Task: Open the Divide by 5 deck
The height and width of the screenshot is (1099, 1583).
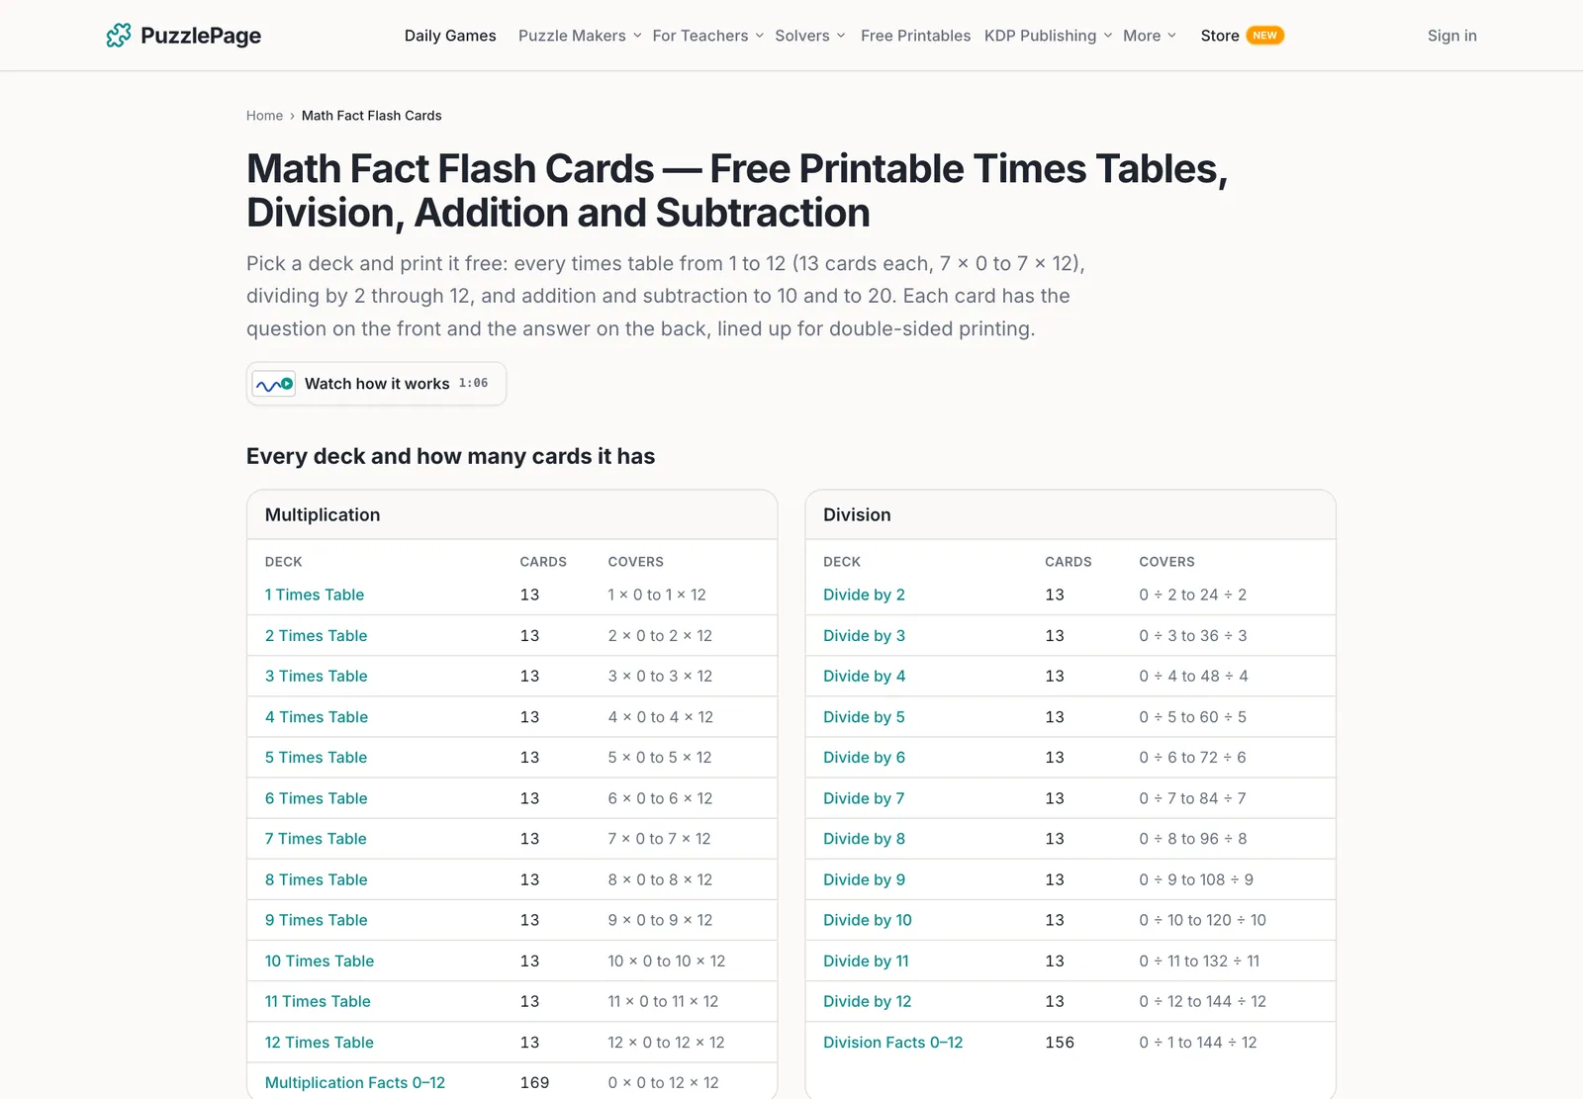Action: [x=864, y=717]
